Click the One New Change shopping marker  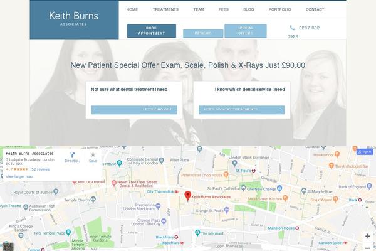pos(279,188)
